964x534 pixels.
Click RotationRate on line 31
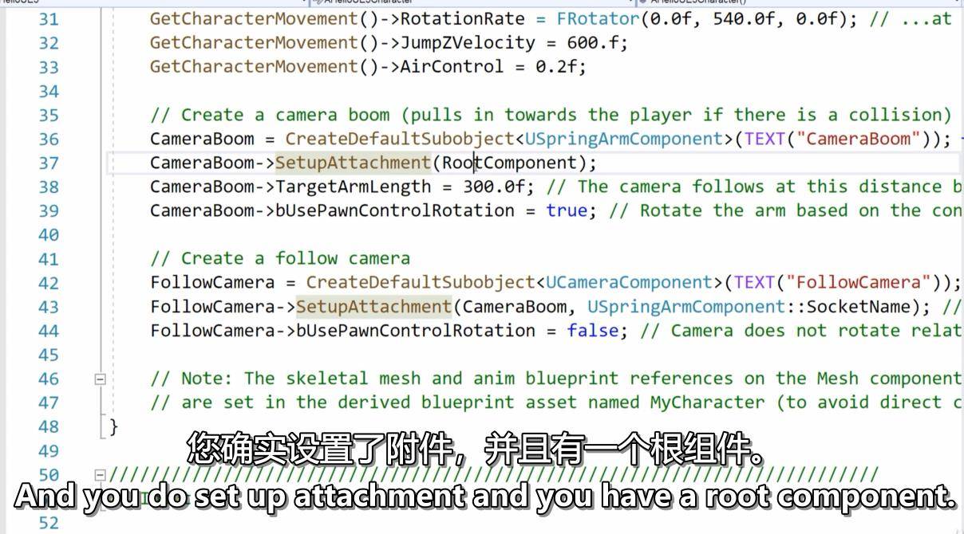coord(463,19)
